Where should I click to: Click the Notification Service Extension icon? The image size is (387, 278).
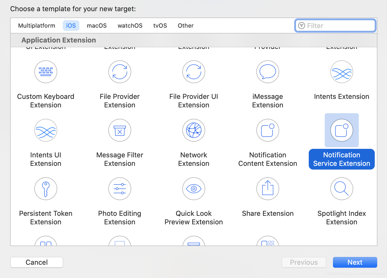pos(342,130)
